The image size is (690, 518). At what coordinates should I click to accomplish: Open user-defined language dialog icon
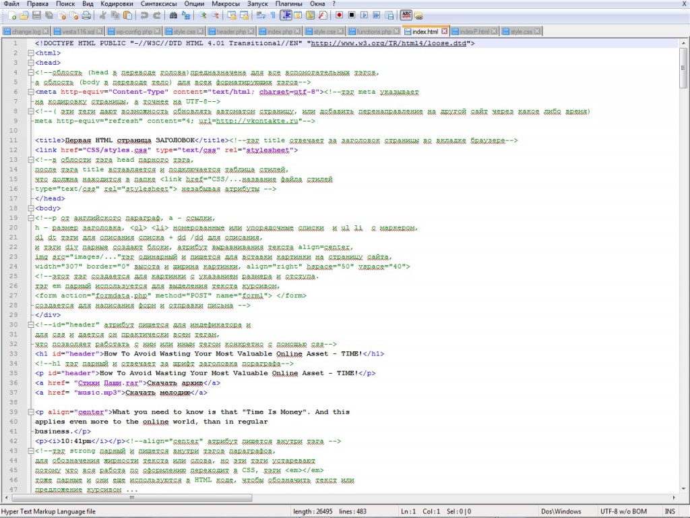point(298,16)
